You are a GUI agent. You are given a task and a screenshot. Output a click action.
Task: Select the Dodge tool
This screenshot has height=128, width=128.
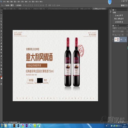[x=1, y=53]
